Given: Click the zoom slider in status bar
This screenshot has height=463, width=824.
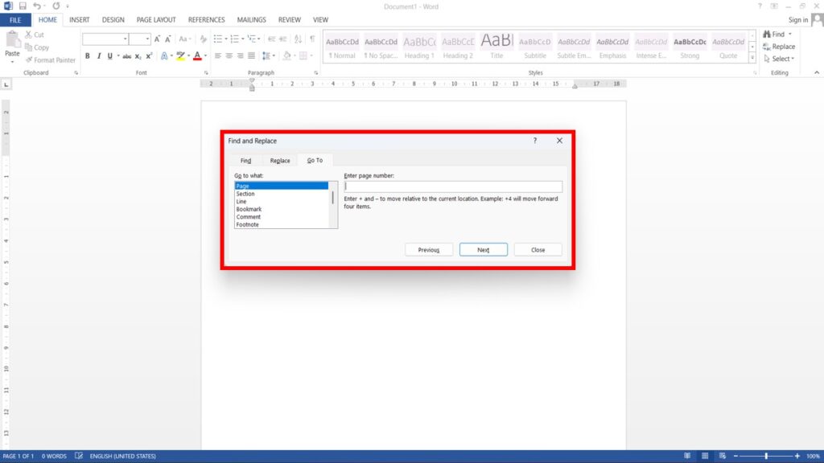Looking at the screenshot, I should click(x=765, y=456).
